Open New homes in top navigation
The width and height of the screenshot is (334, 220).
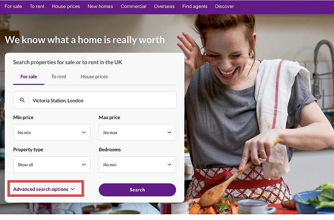pos(100,6)
